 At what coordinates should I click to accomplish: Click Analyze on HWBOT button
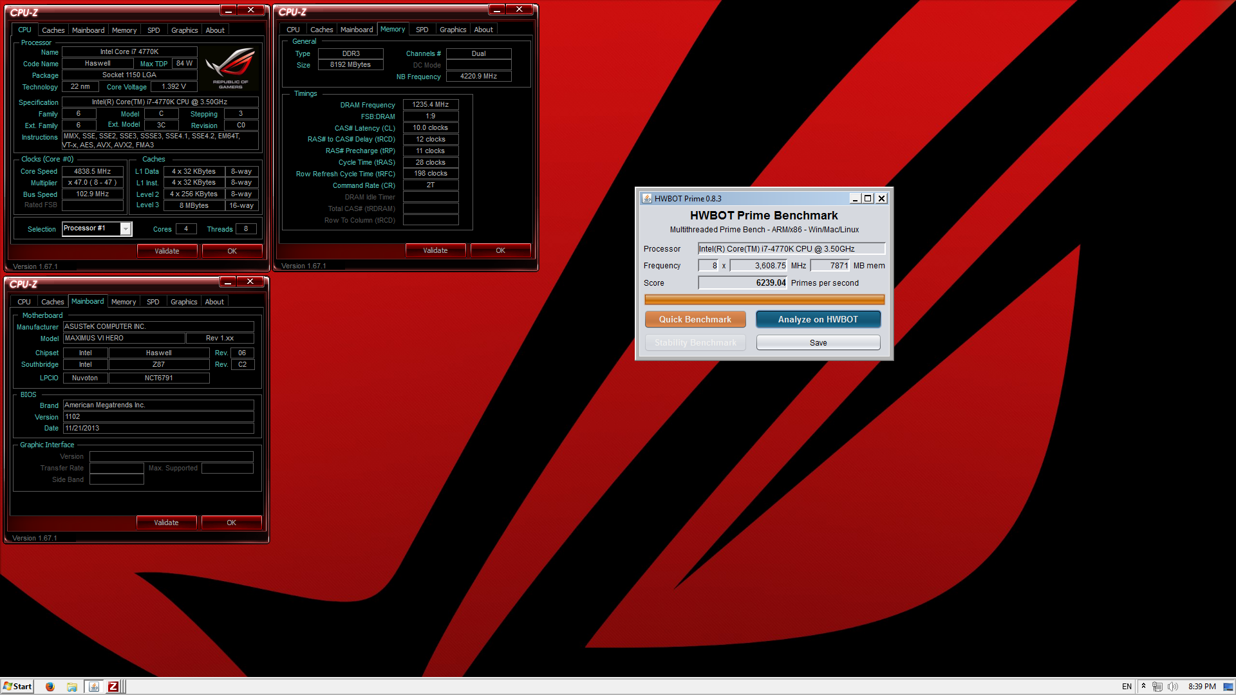point(818,319)
